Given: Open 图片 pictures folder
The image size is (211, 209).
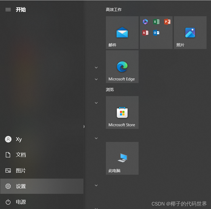Looking at the screenshot, I should click(x=42, y=170).
